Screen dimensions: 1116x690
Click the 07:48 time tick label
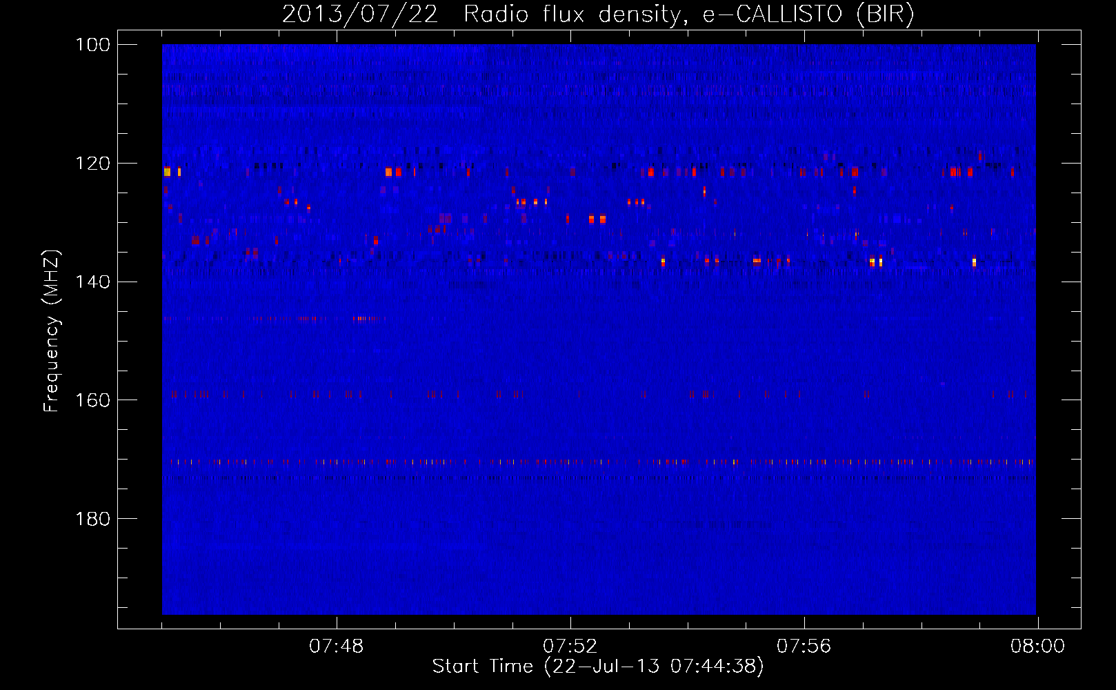(337, 647)
